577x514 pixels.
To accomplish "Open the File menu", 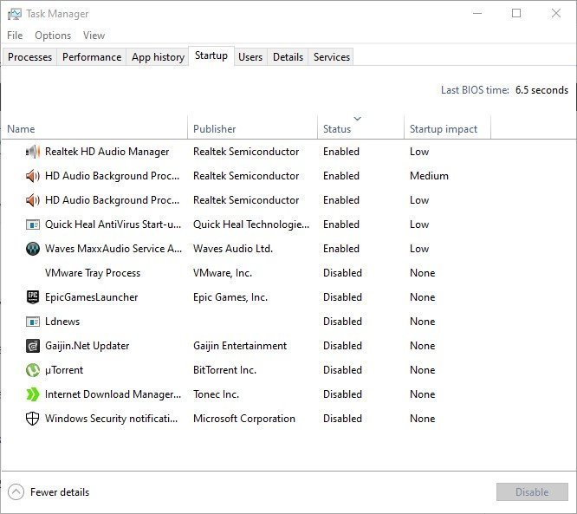I will (15, 36).
